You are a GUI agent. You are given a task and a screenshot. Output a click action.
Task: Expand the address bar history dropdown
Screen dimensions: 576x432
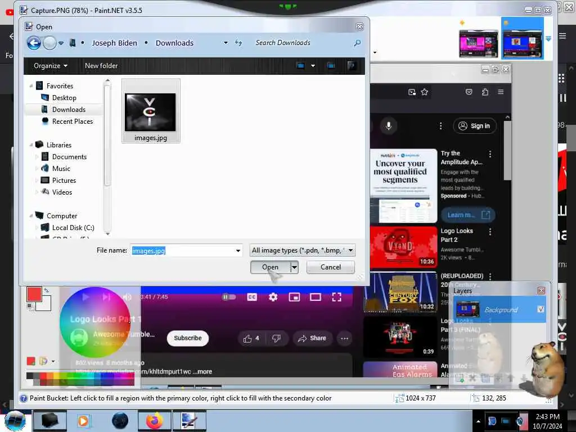(226, 43)
